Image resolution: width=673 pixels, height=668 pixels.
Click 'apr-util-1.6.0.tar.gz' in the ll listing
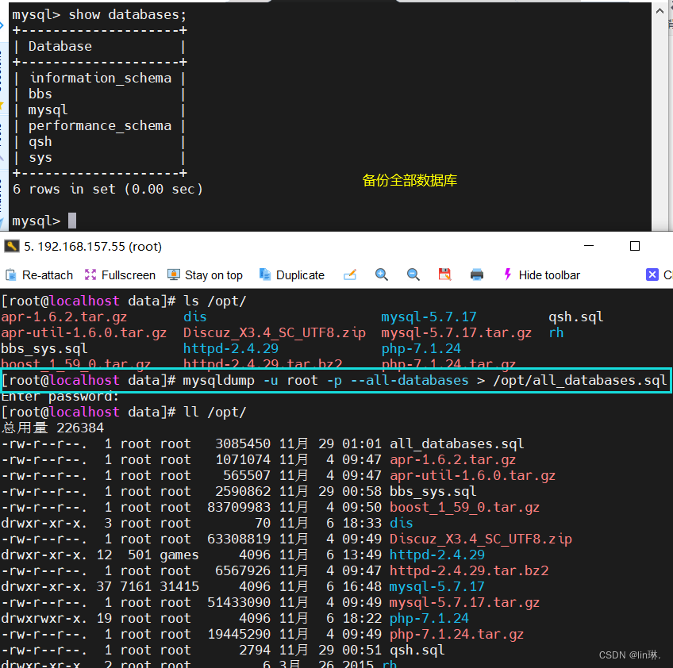[472, 475]
